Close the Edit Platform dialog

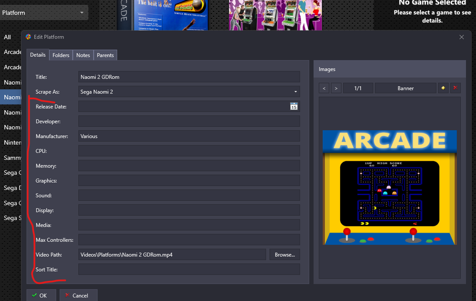tap(462, 37)
